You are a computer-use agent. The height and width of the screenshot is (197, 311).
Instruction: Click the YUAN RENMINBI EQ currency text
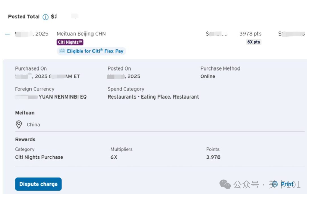(62, 97)
